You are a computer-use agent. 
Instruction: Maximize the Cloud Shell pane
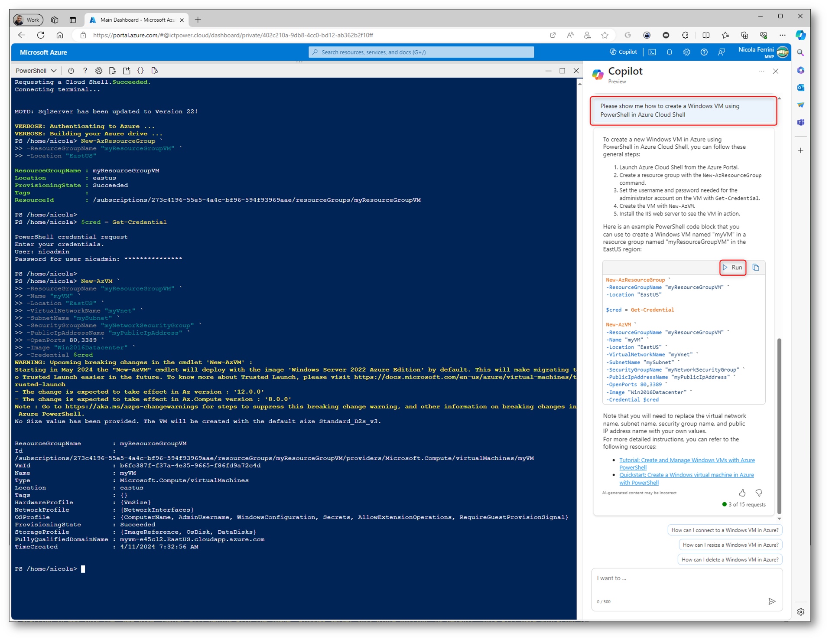tap(562, 71)
